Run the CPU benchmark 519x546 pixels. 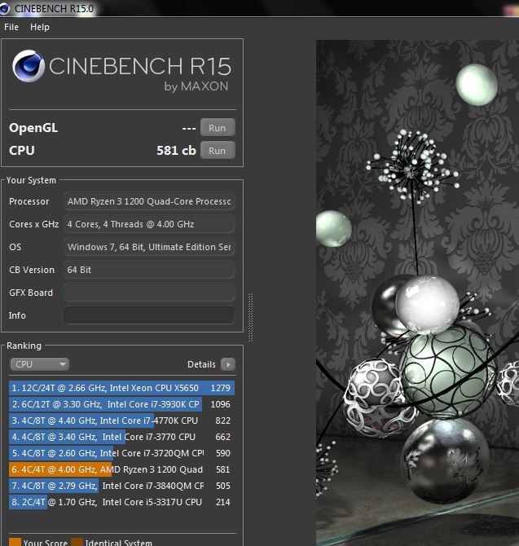click(218, 151)
